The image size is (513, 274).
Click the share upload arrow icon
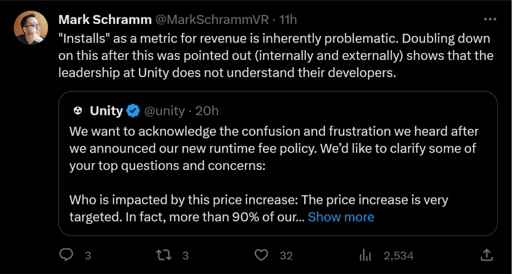pyautogui.click(x=486, y=255)
